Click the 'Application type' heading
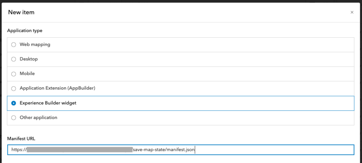The width and height of the screenshot is (362, 163). pyautogui.click(x=25, y=31)
